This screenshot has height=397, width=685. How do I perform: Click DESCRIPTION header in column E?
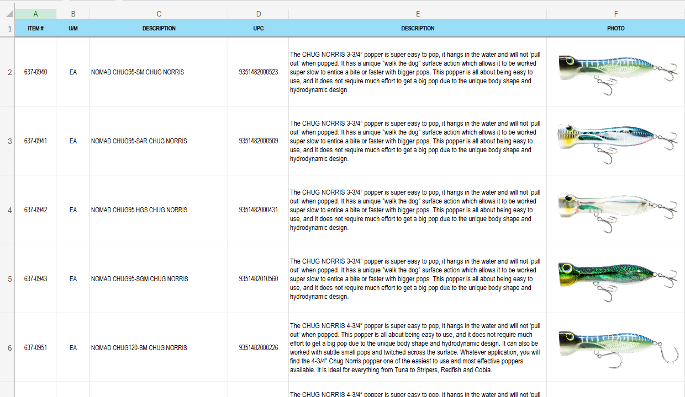click(x=418, y=28)
